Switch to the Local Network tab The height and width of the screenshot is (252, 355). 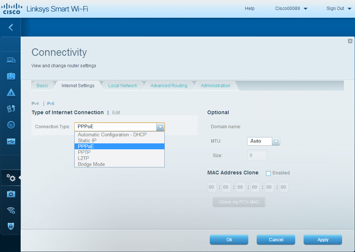click(123, 86)
